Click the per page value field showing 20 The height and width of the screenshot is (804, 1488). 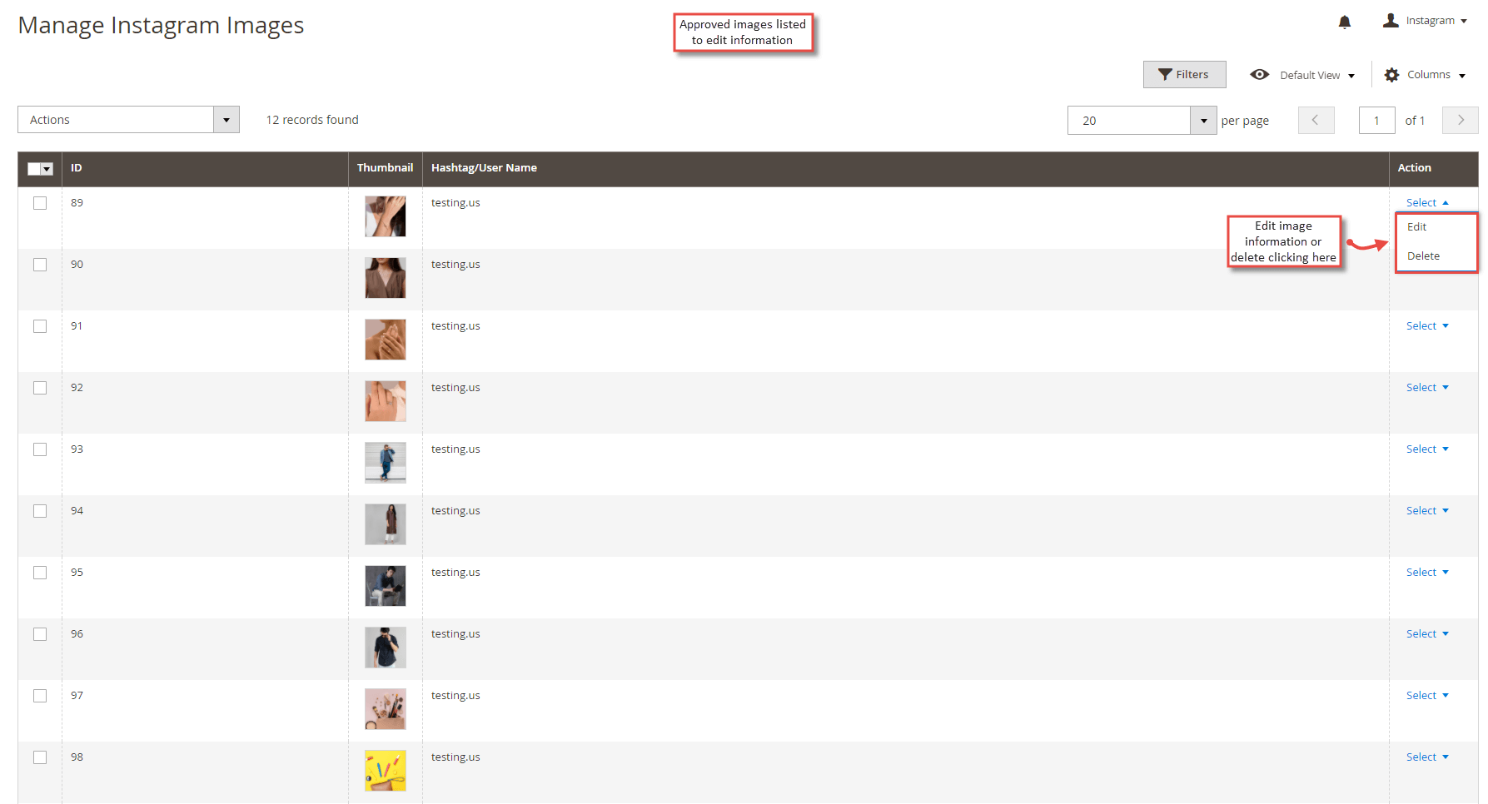pyautogui.click(x=1129, y=121)
